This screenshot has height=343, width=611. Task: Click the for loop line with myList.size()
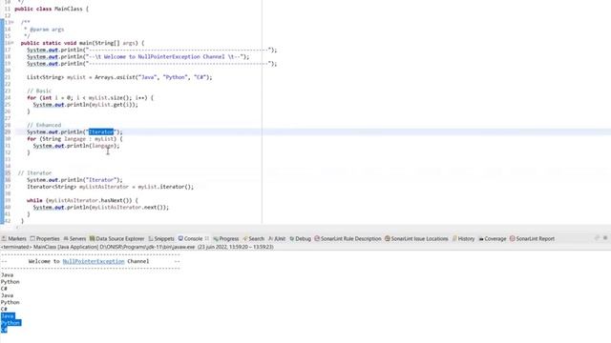90,97
